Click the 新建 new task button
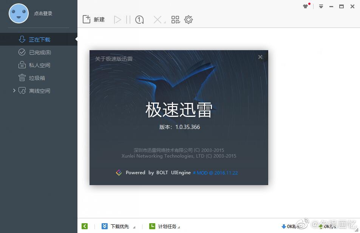The height and width of the screenshot is (233, 360). tap(94, 20)
